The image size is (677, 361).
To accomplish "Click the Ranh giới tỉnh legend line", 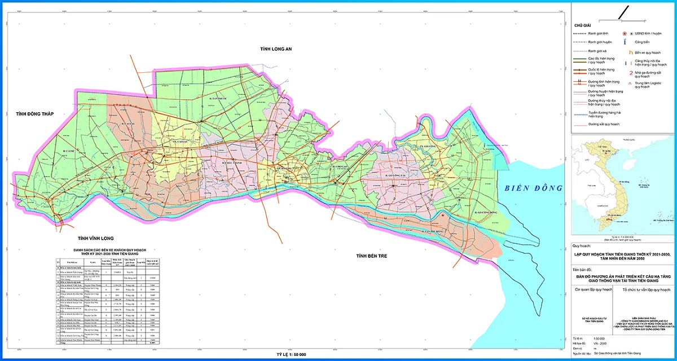I will click(579, 33).
